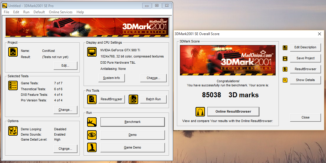Screen dimensions: 326x163
Task: Click the 'D3D Pure Hardware T&L' text
Action: (118, 62)
